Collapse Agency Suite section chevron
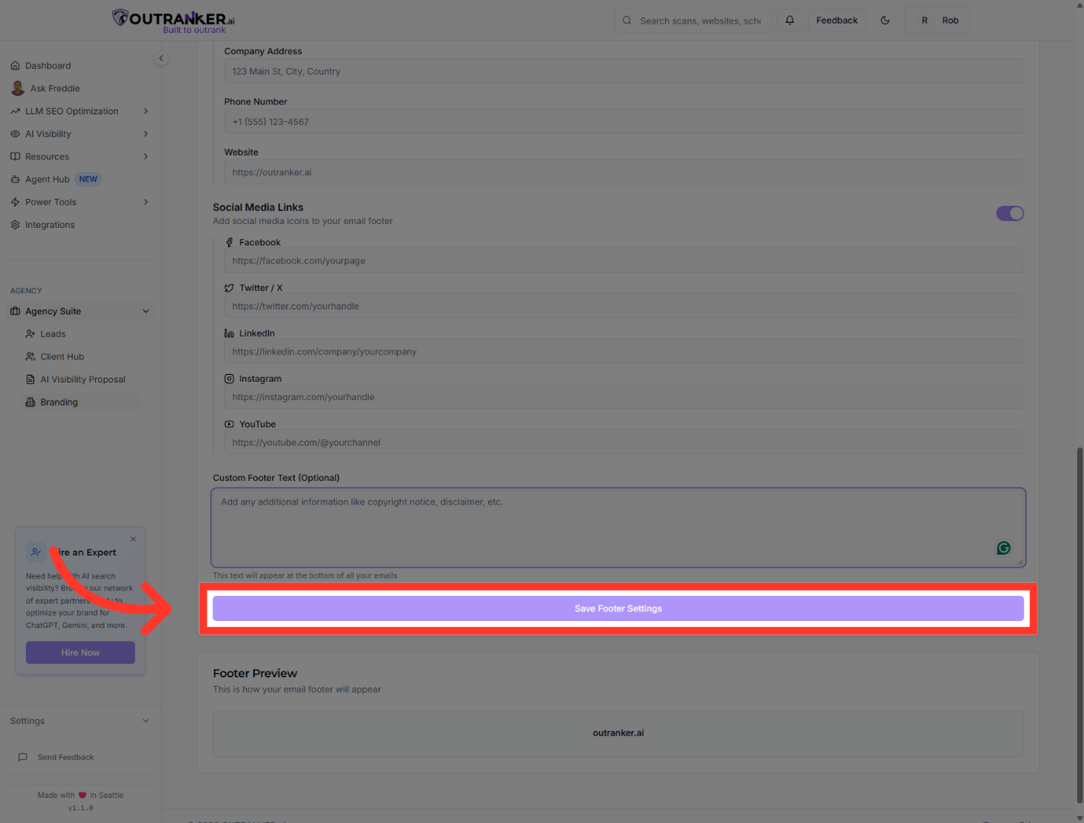Screen dimensions: 1084x823 146,311
